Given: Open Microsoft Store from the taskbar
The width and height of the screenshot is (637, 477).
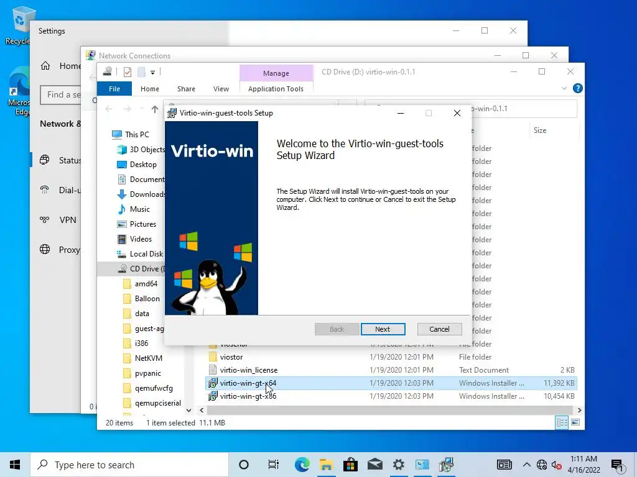Looking at the screenshot, I should pos(350,465).
